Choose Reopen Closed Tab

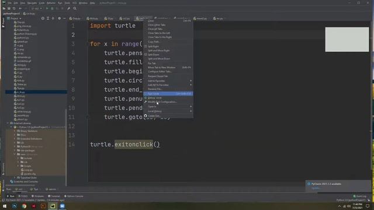click(168, 76)
